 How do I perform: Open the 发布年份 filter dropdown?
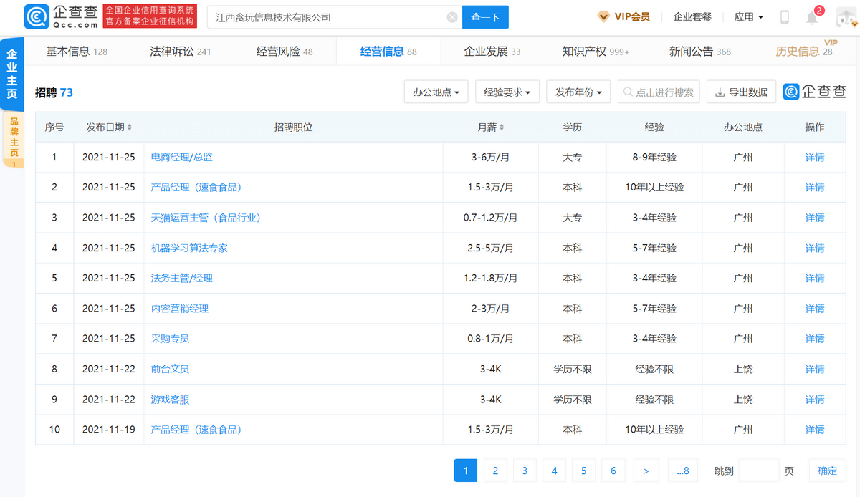[578, 92]
